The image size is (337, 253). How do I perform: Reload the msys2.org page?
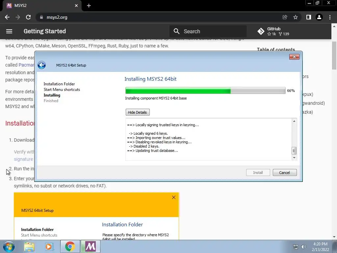coord(28,17)
